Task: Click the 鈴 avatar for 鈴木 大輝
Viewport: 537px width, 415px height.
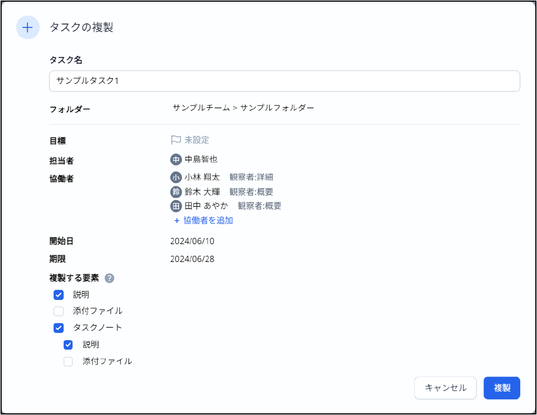Action: [x=176, y=192]
